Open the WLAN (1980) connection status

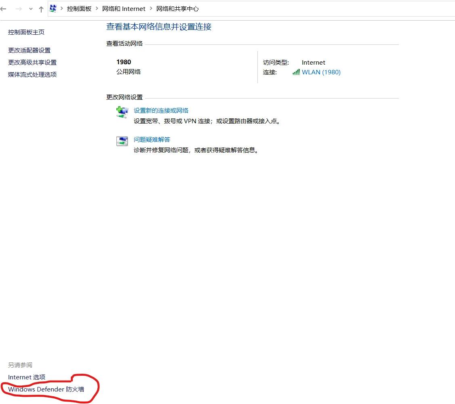(321, 72)
